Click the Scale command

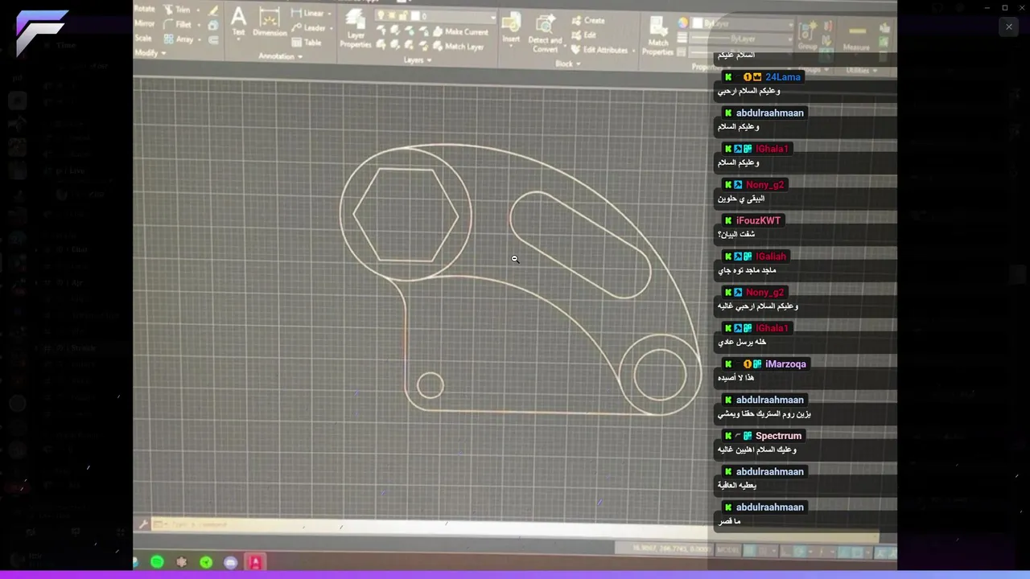pos(143,38)
